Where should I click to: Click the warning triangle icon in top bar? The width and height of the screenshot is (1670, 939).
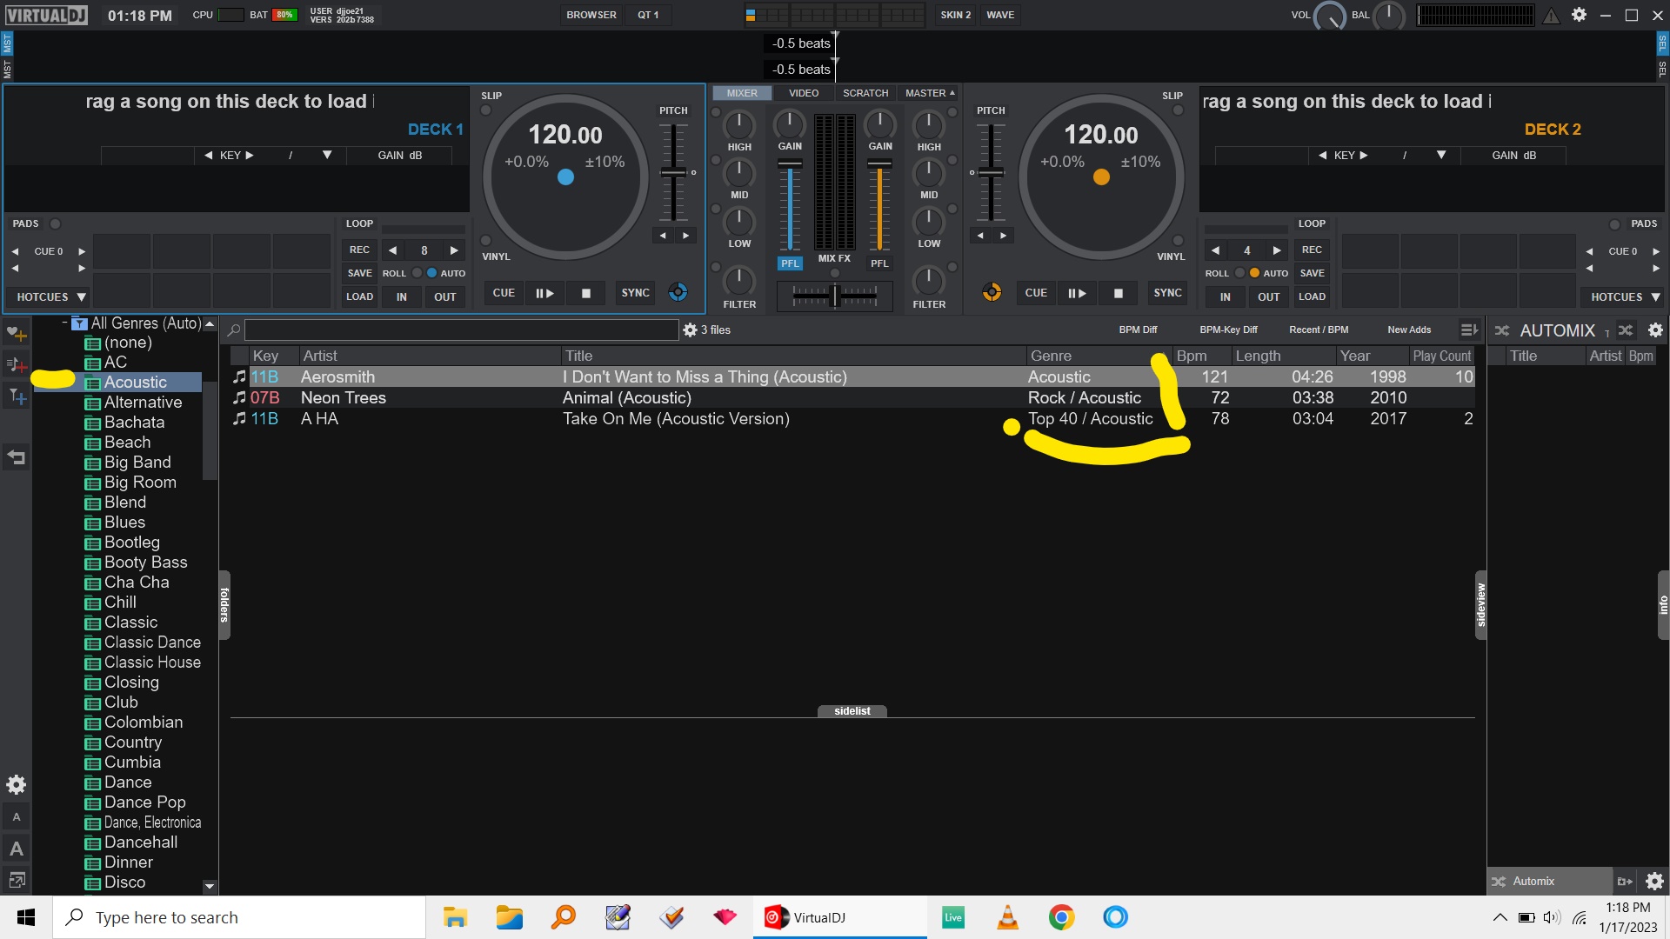(x=1552, y=16)
